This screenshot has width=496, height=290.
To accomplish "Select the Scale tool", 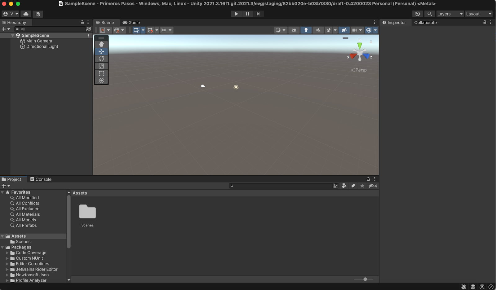I will 101,66.
